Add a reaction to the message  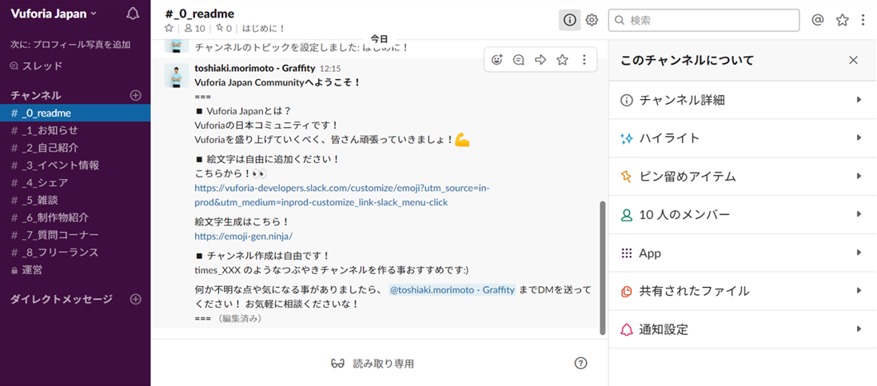(496, 60)
